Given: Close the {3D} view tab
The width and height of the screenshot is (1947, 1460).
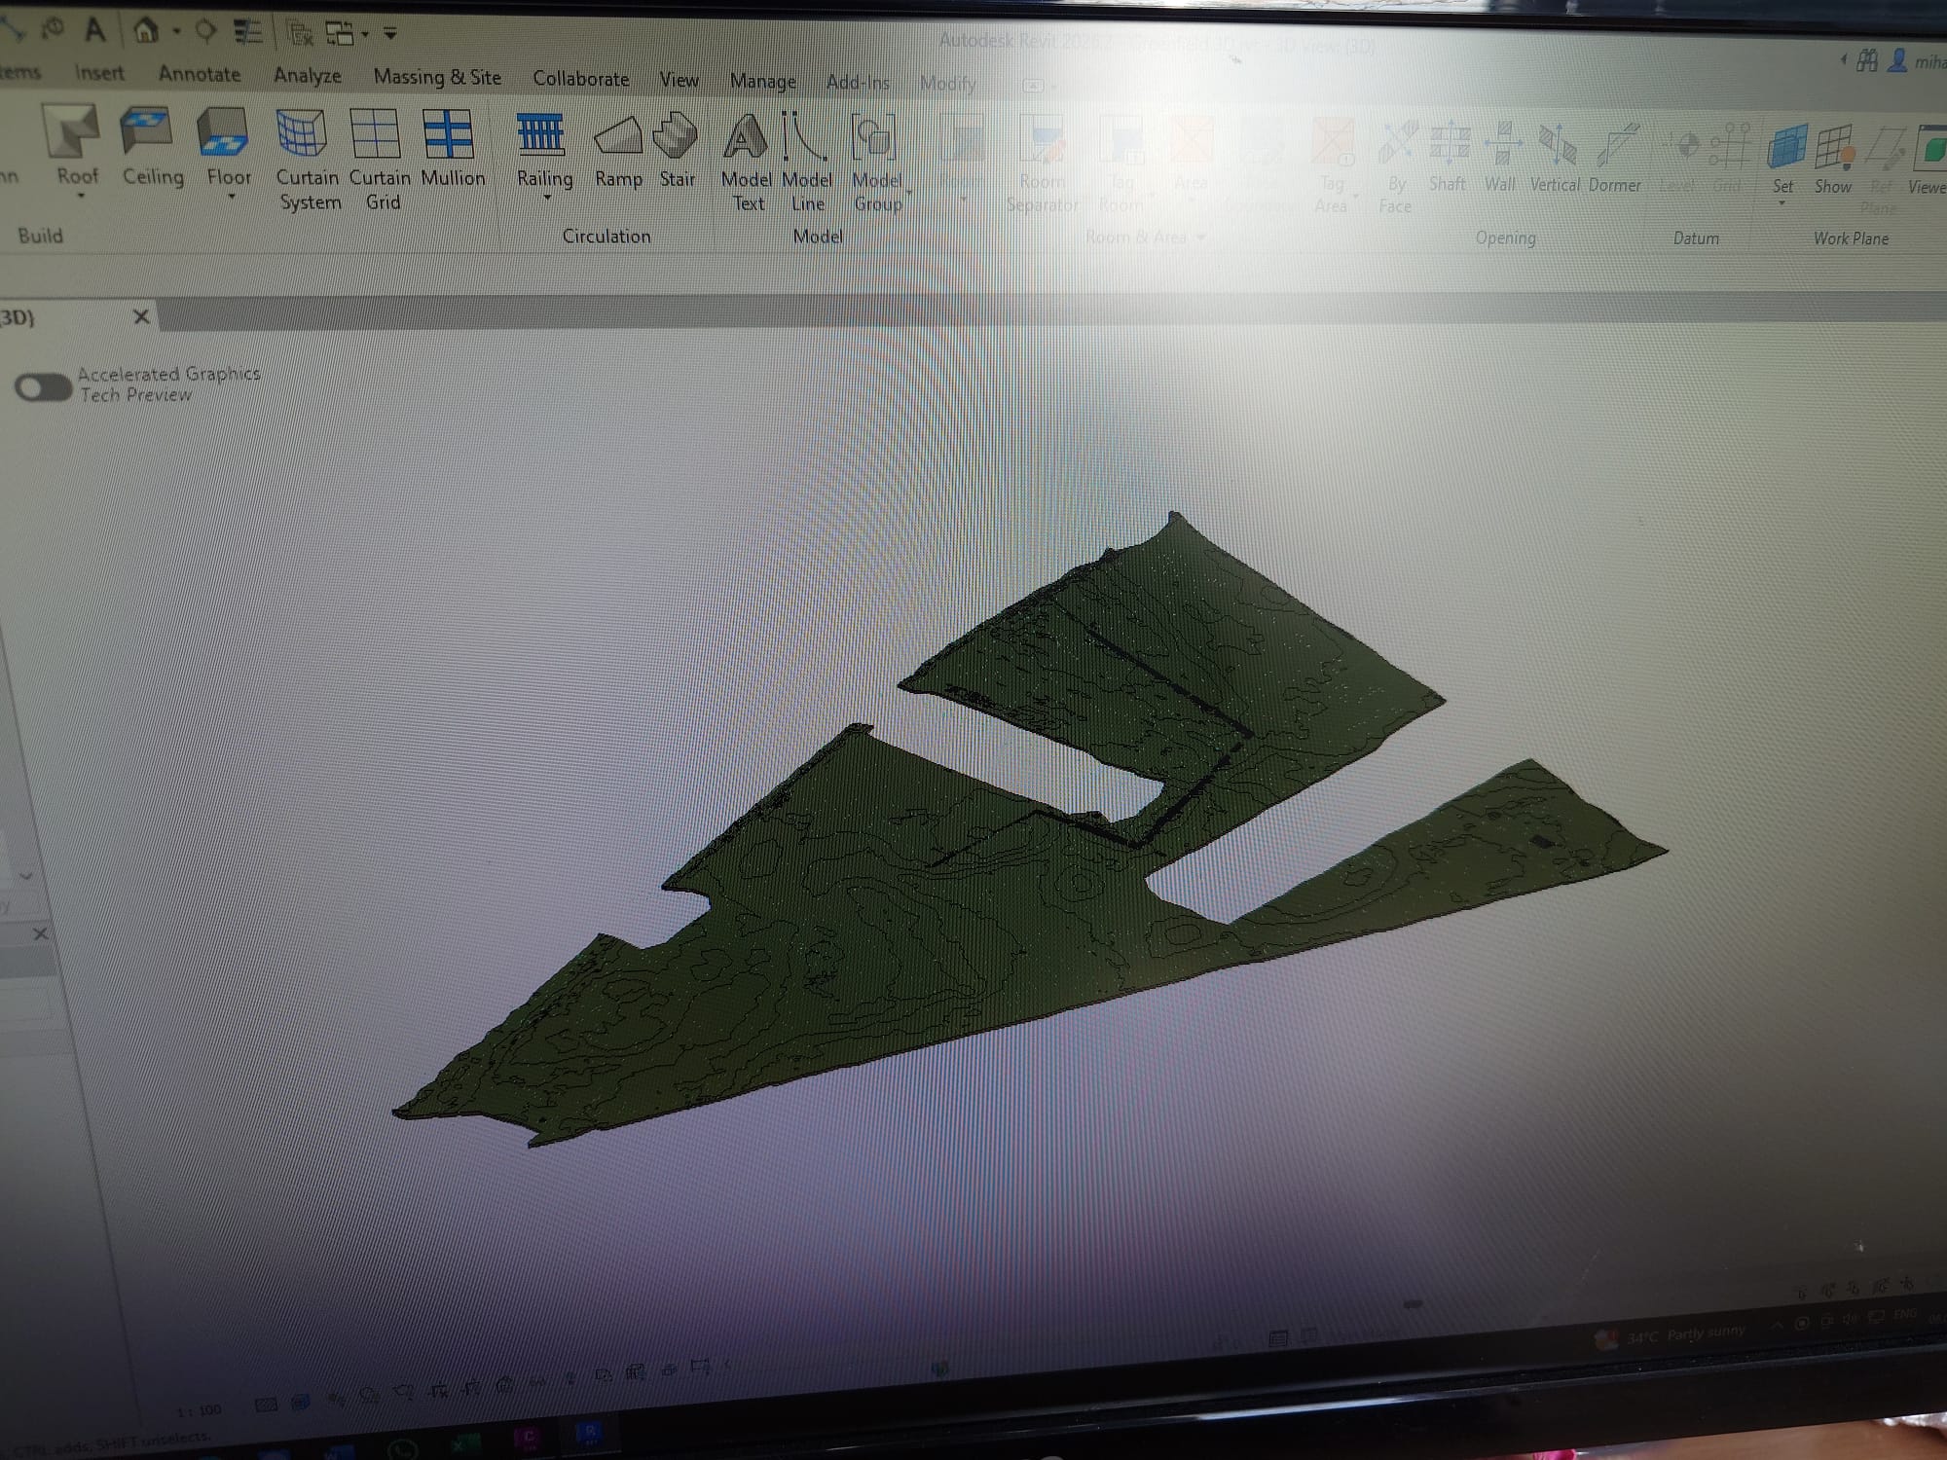Looking at the screenshot, I should click(x=141, y=316).
